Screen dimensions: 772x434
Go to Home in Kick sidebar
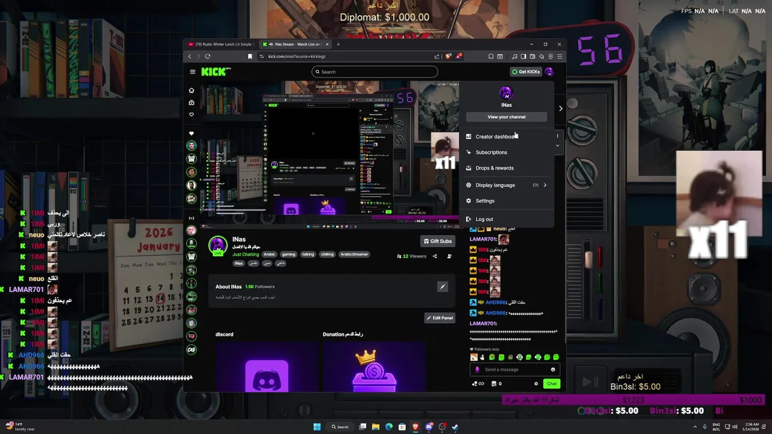[x=191, y=90]
